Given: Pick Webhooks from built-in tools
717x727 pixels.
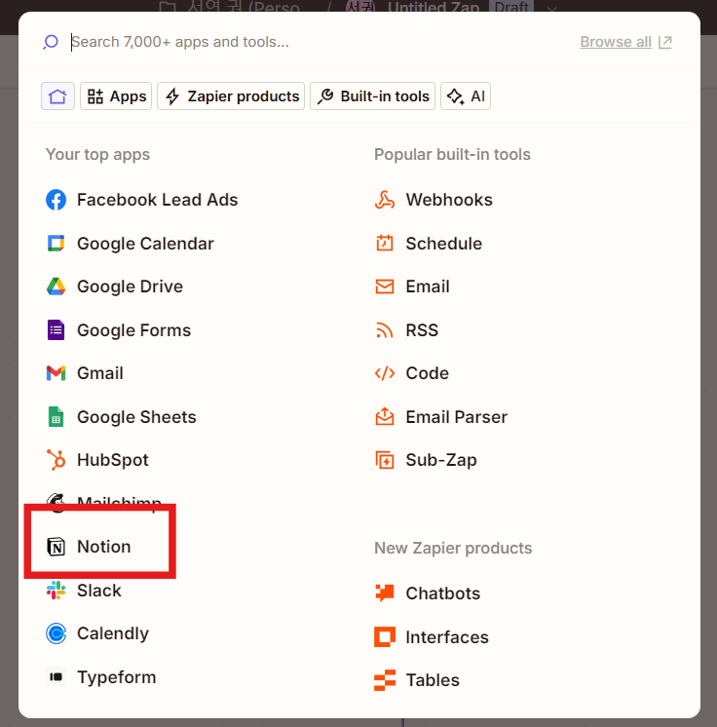Looking at the screenshot, I should click(x=449, y=200).
